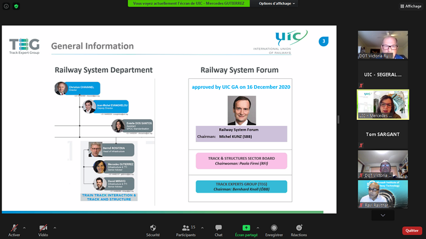
Task: Expand arrow next to Participants
Action: click(x=202, y=228)
